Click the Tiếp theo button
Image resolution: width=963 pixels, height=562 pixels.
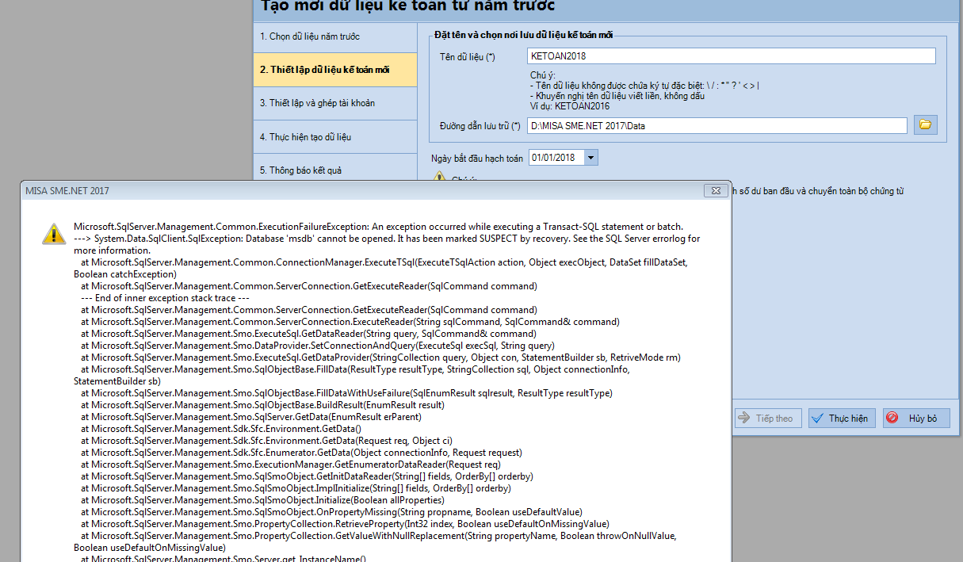click(x=768, y=419)
